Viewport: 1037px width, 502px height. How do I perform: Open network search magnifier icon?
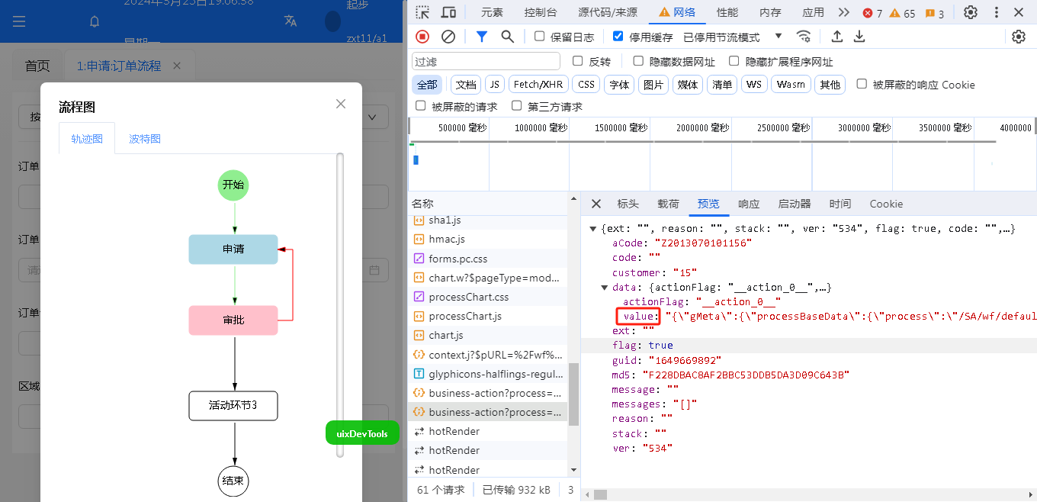click(507, 36)
